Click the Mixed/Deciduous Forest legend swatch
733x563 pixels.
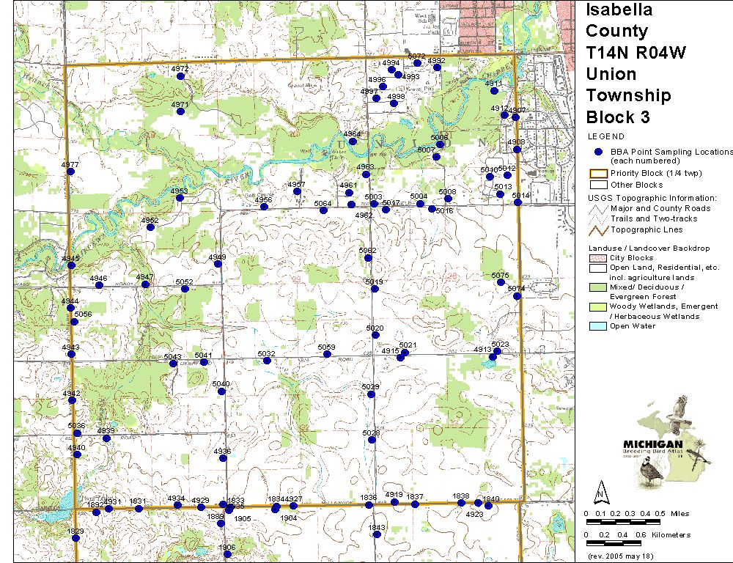coord(597,287)
